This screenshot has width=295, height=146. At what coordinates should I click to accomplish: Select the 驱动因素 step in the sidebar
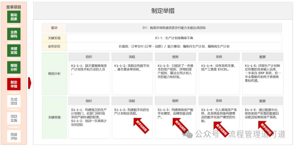coord(14,17)
